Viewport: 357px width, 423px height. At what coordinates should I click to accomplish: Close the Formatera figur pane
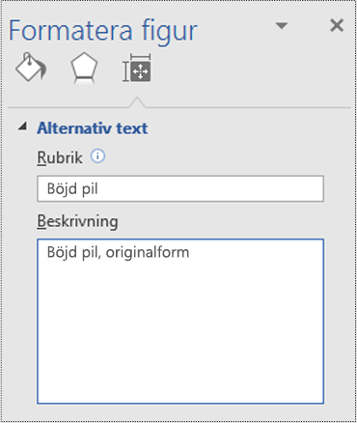pyautogui.click(x=337, y=25)
